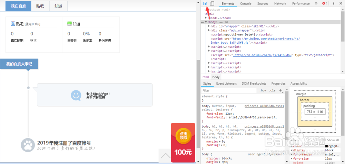Select body in the DOM breadcrumb bar
345x164 pixels.
pyautogui.click(x=216, y=77)
